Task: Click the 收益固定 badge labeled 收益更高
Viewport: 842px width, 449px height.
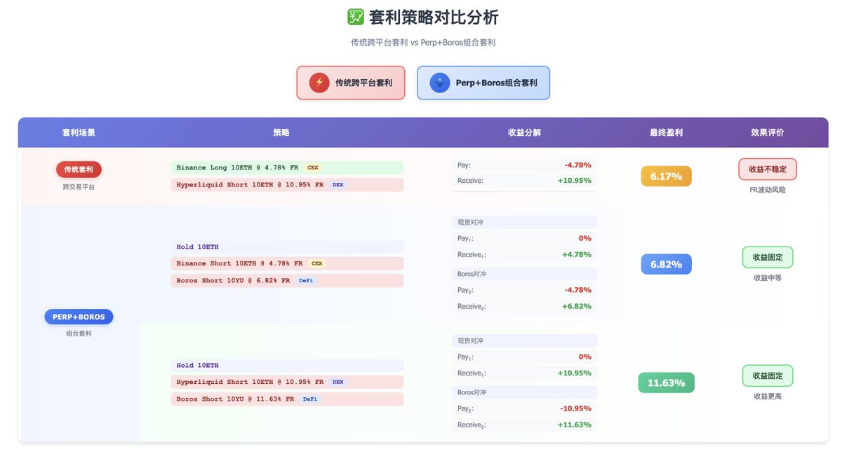Action: tap(768, 375)
